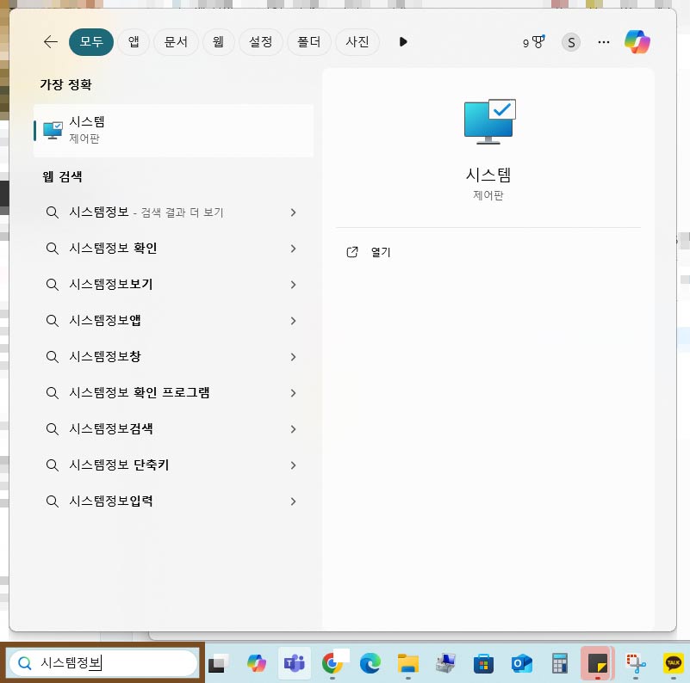Viewport: 690px width, 683px height.
Task: Click the Snipping Tool taskbar icon
Action: [x=636, y=663]
